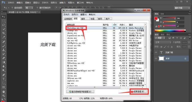Screen dimensions: 192x102
Task: Open the 基本功能 workspace dropdown
Action: tap(182, 8)
